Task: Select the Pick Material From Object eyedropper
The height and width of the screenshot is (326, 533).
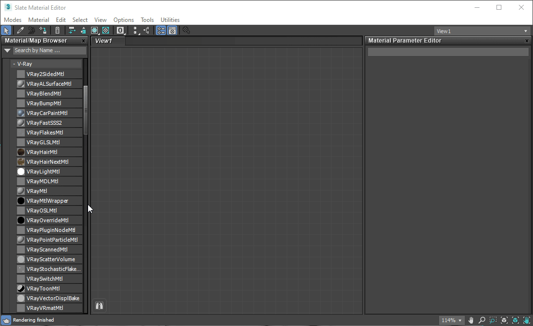Action: coord(20,31)
